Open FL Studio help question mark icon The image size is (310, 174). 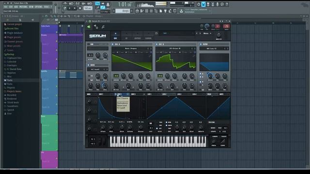227,4
